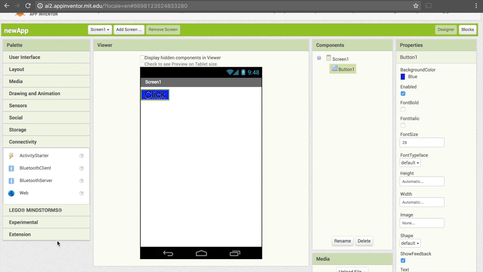This screenshot has width=483, height=272.
Task: Click the Button1 icon in Components tree
Action: tap(335, 69)
